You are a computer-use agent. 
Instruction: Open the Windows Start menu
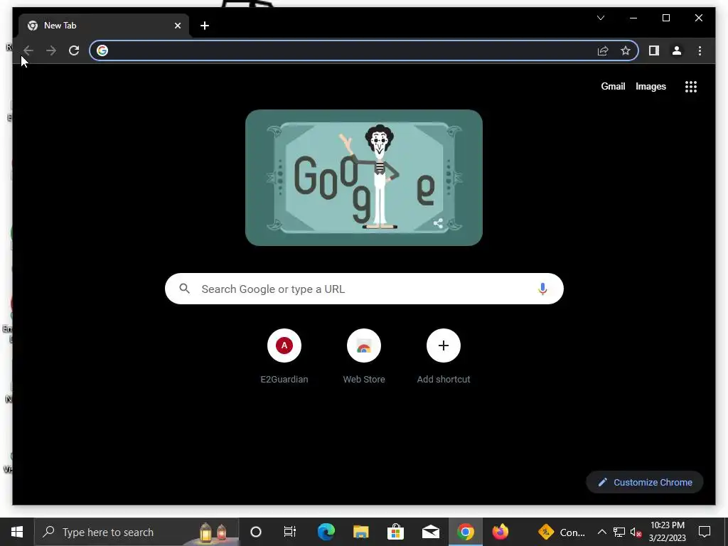point(17,532)
